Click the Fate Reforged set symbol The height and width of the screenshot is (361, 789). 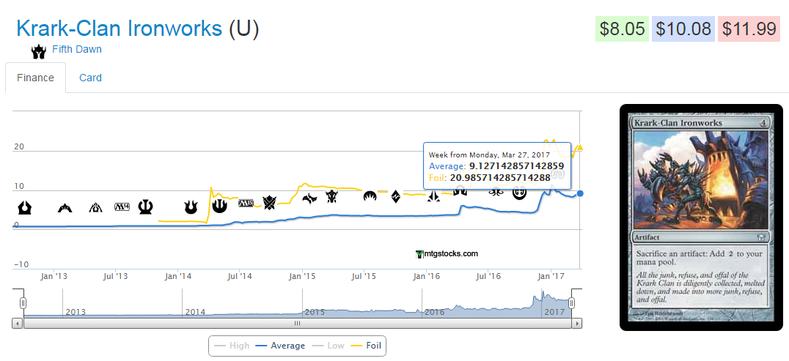(x=309, y=198)
